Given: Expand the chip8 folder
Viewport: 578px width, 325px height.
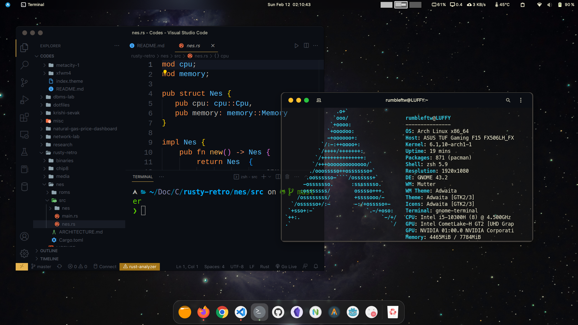Looking at the screenshot, I should point(62,169).
